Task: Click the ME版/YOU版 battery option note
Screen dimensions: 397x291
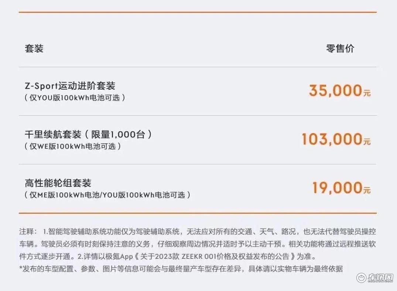Action: pyautogui.click(x=107, y=195)
